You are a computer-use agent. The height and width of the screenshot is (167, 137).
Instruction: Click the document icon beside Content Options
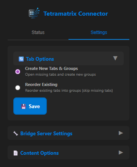16,153
